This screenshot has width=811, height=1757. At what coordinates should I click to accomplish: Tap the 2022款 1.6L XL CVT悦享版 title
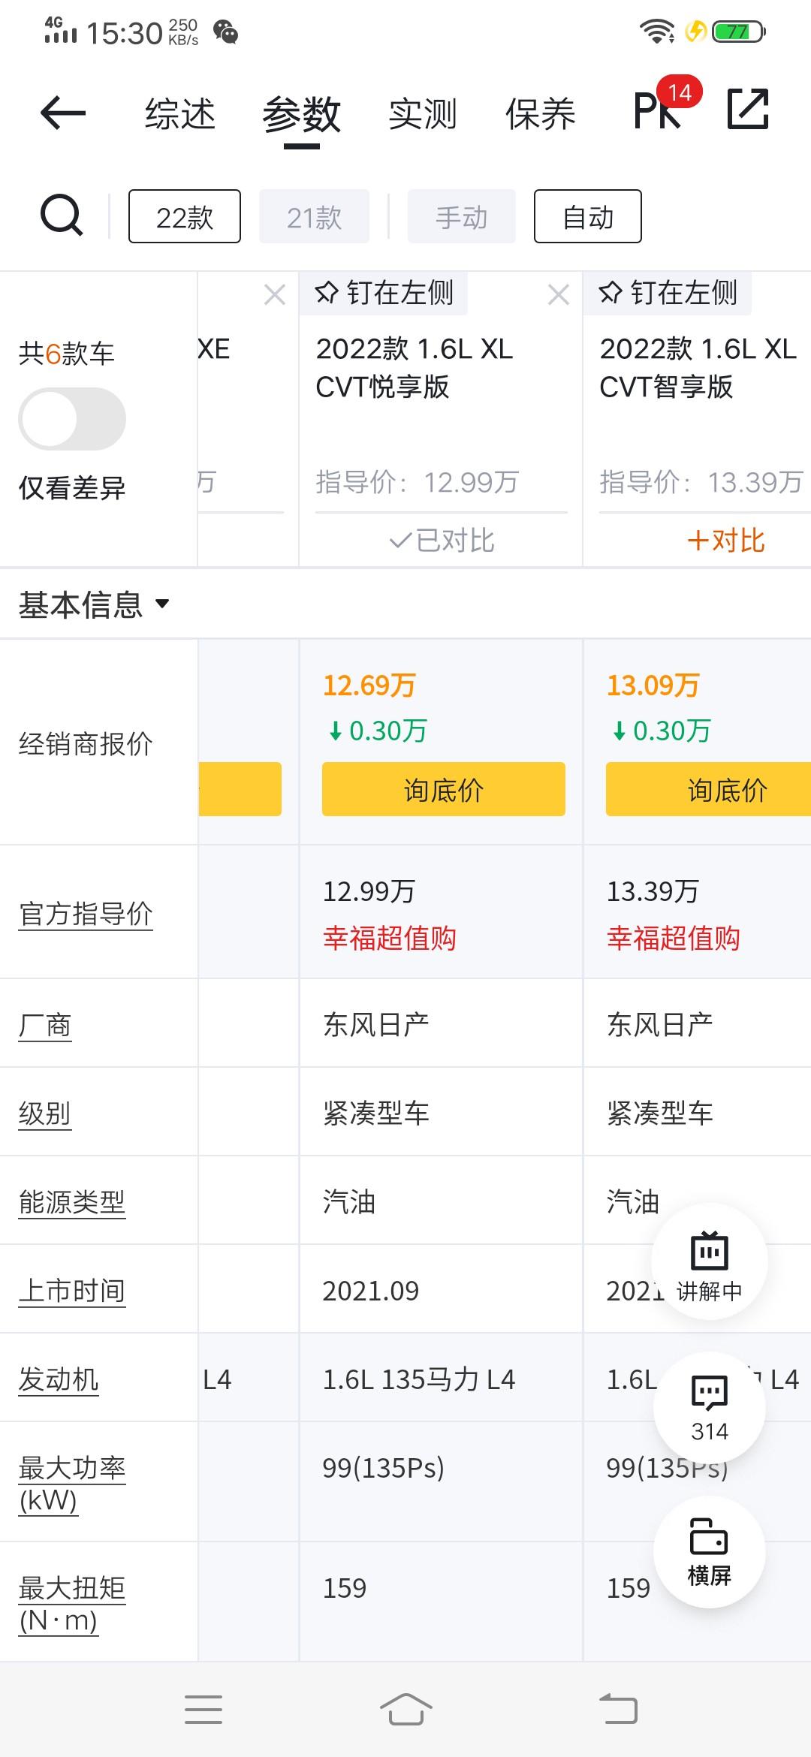415,368
